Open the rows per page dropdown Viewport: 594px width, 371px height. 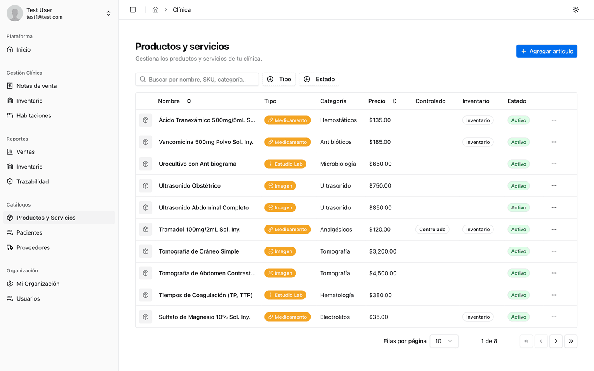coord(444,341)
